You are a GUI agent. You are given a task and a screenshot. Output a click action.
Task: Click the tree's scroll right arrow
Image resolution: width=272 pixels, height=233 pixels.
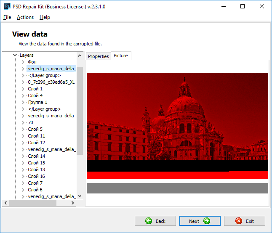pos(73,203)
